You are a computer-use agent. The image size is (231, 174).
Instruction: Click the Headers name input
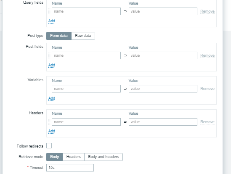pyautogui.click(x=86, y=122)
